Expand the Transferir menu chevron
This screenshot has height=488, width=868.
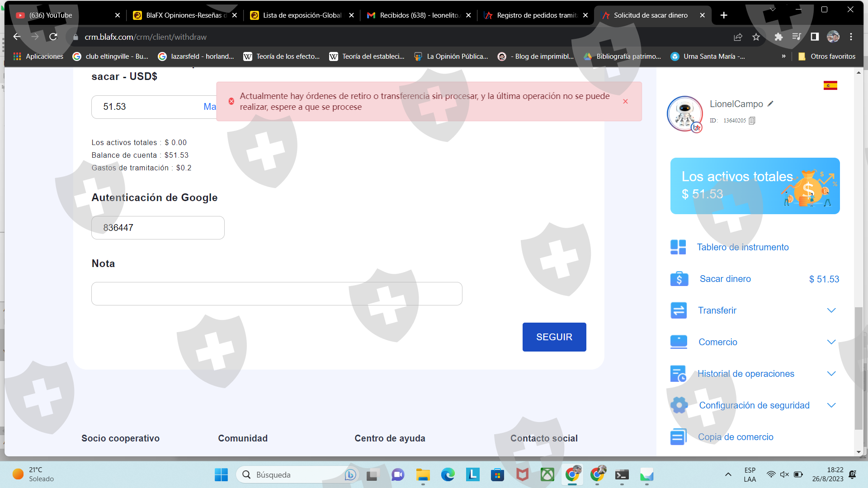[831, 310]
